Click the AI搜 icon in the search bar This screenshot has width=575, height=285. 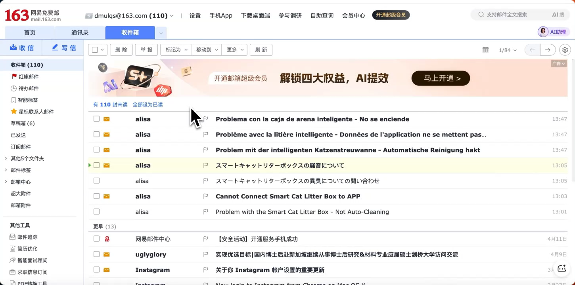point(558,15)
